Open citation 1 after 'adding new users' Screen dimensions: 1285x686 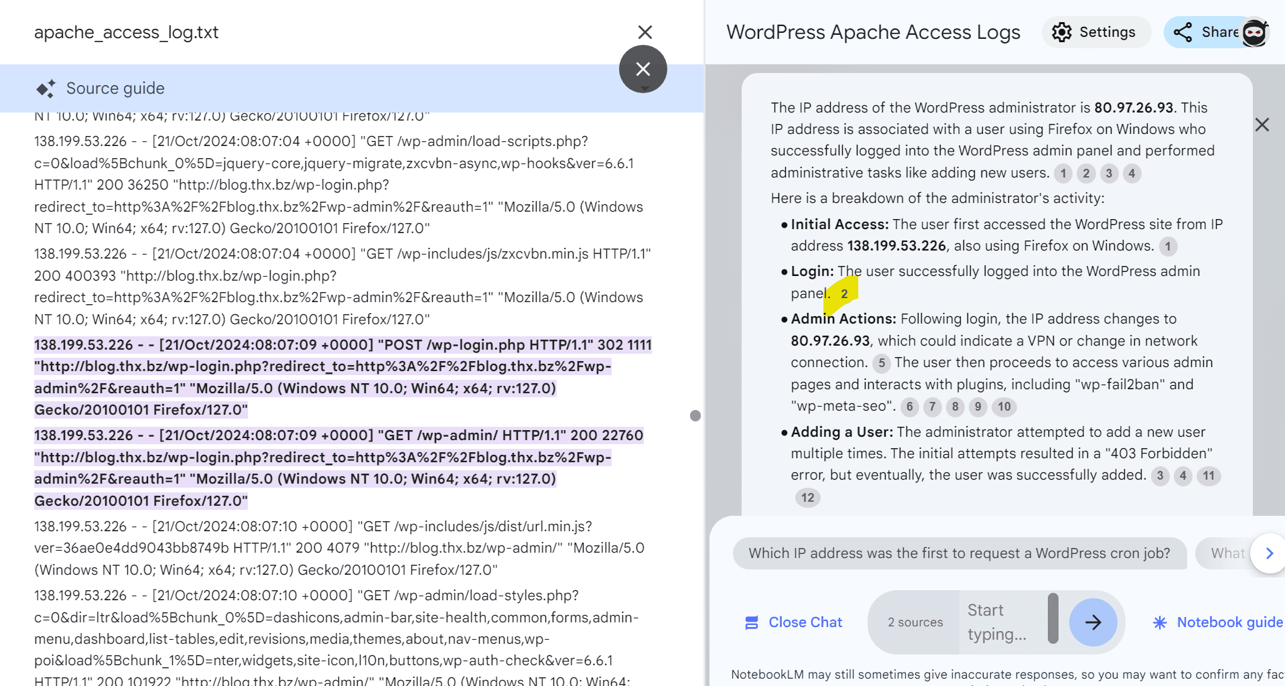click(1063, 174)
